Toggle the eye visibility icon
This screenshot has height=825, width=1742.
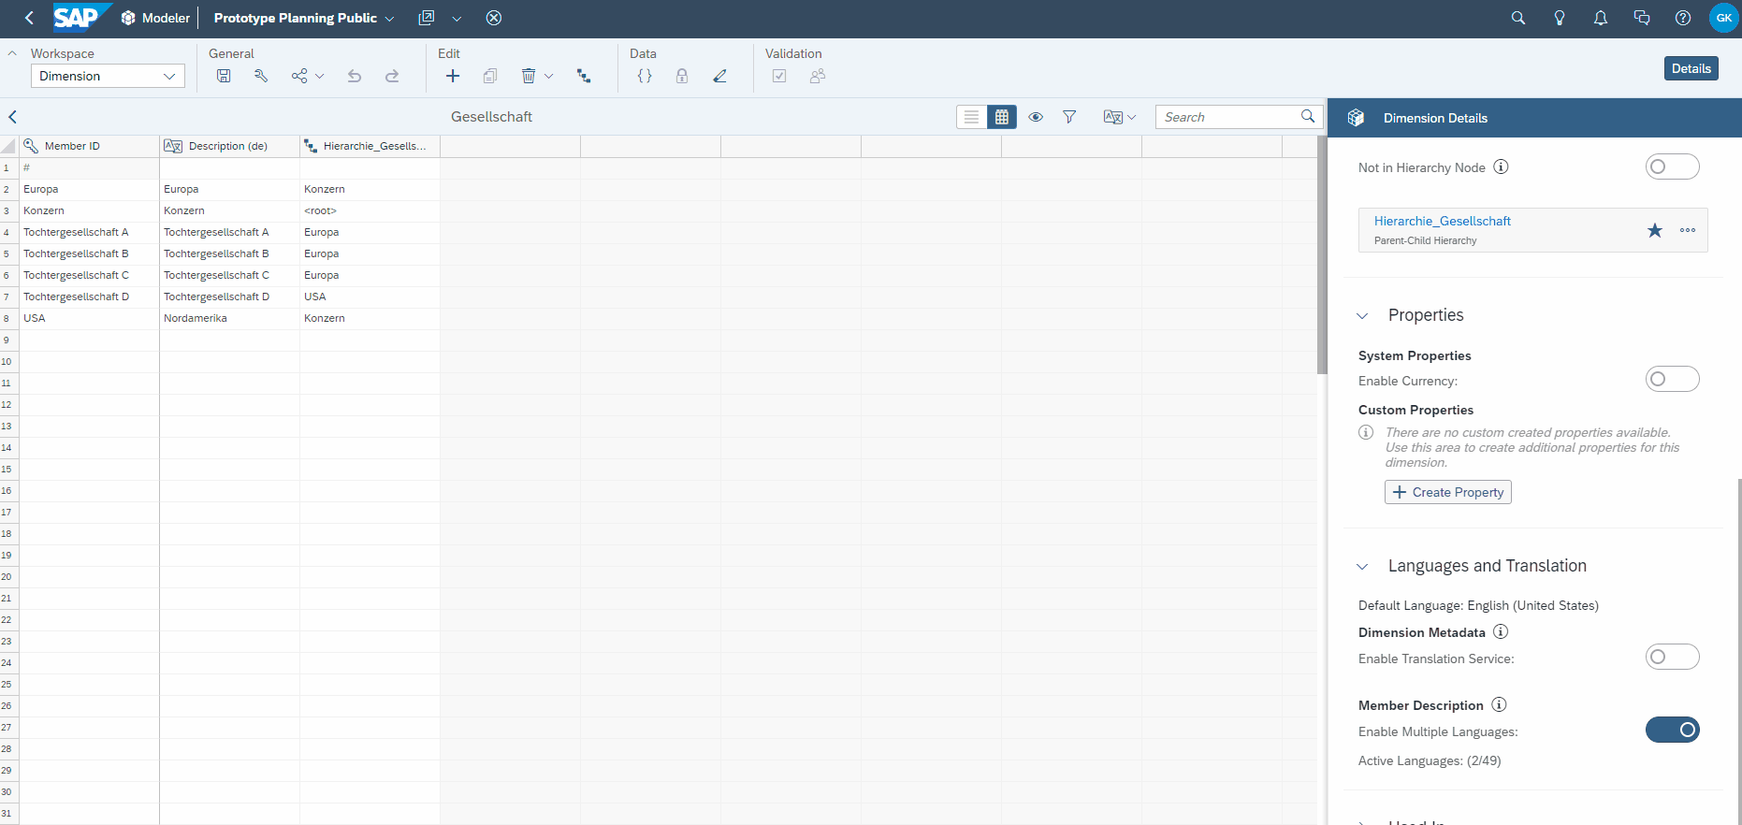pos(1036,117)
